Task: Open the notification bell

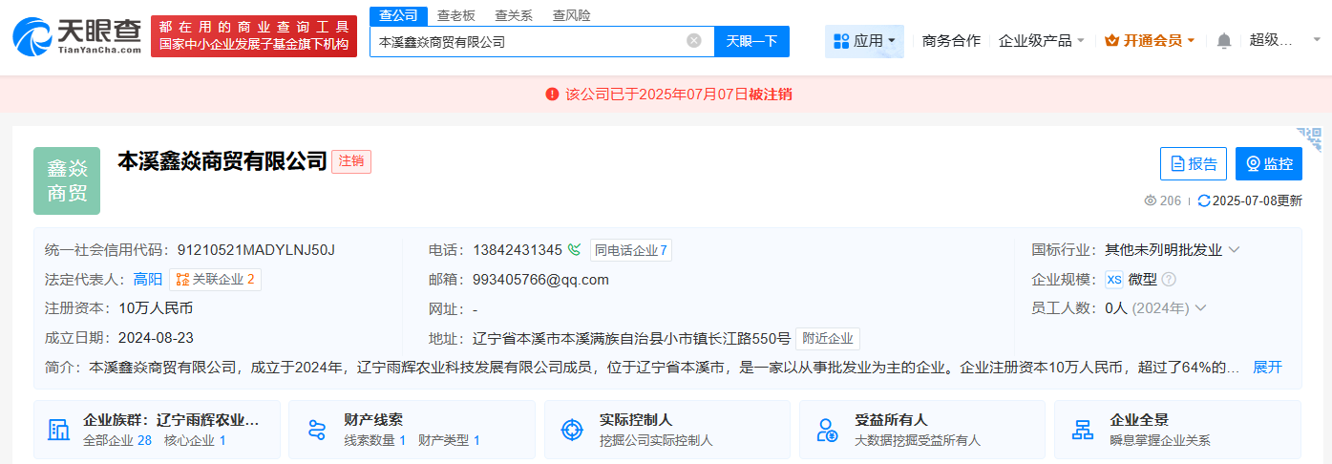Action: point(1224,41)
